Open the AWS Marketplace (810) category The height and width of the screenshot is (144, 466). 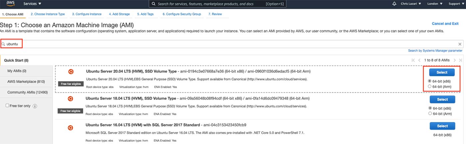(x=26, y=81)
